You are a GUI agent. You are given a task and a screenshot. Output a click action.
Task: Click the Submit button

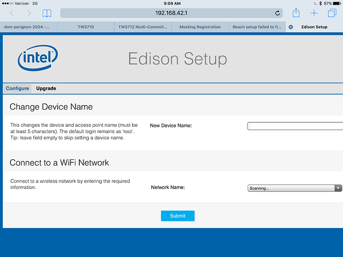(x=178, y=216)
